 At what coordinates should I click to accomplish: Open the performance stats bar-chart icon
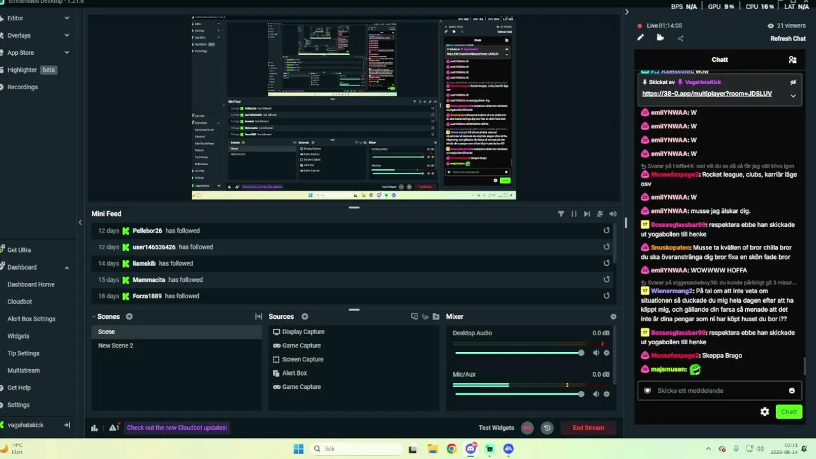point(95,428)
